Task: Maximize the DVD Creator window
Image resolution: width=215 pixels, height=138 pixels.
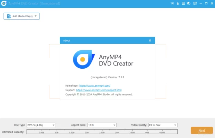Action: click(206, 3)
